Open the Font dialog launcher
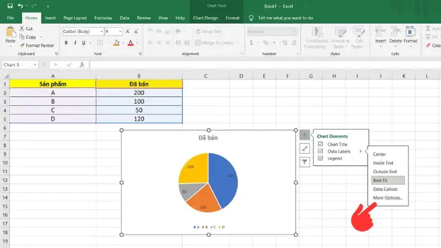This screenshot has height=248, width=441. (x=140, y=54)
